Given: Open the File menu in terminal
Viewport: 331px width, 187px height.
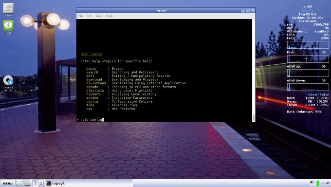Looking at the screenshot, I should click(x=80, y=16).
